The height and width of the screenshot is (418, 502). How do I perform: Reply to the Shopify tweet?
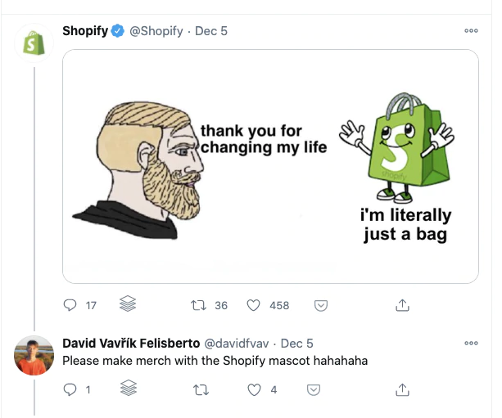click(x=70, y=305)
